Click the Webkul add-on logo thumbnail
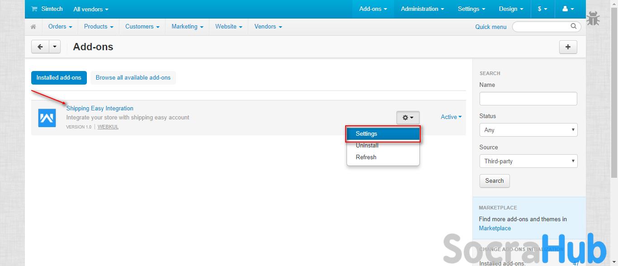This screenshot has height=266, width=618. (x=47, y=118)
